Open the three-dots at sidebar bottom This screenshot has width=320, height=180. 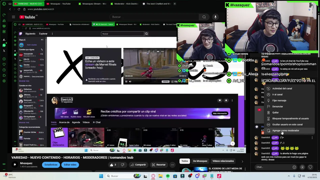[x=4, y=169]
